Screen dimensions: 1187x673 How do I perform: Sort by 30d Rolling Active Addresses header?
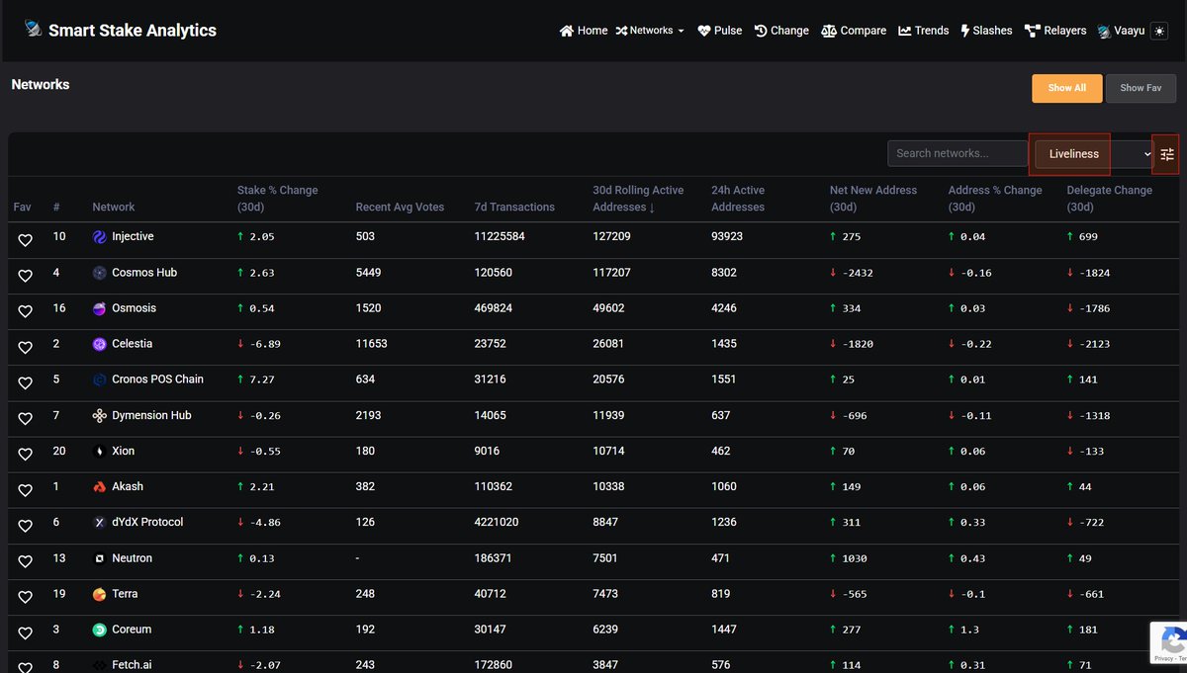coord(638,198)
